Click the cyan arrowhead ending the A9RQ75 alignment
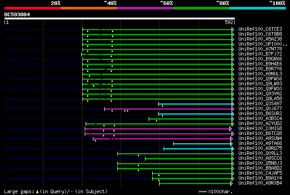 click(x=233, y=149)
